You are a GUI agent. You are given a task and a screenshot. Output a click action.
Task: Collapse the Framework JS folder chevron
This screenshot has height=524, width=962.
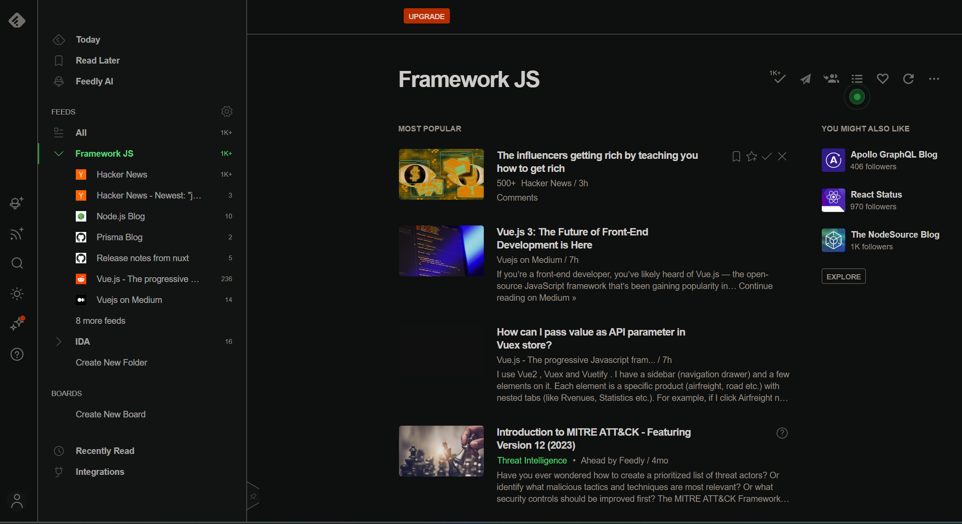click(58, 154)
